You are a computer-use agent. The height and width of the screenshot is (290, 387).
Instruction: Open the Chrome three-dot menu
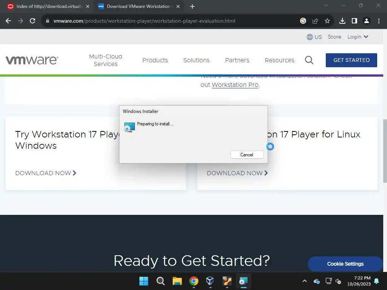(379, 21)
